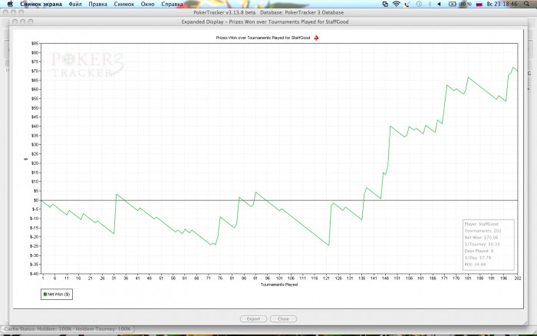Click the red spade icon beside chart title
The height and width of the screenshot is (336, 537).
(x=316, y=38)
